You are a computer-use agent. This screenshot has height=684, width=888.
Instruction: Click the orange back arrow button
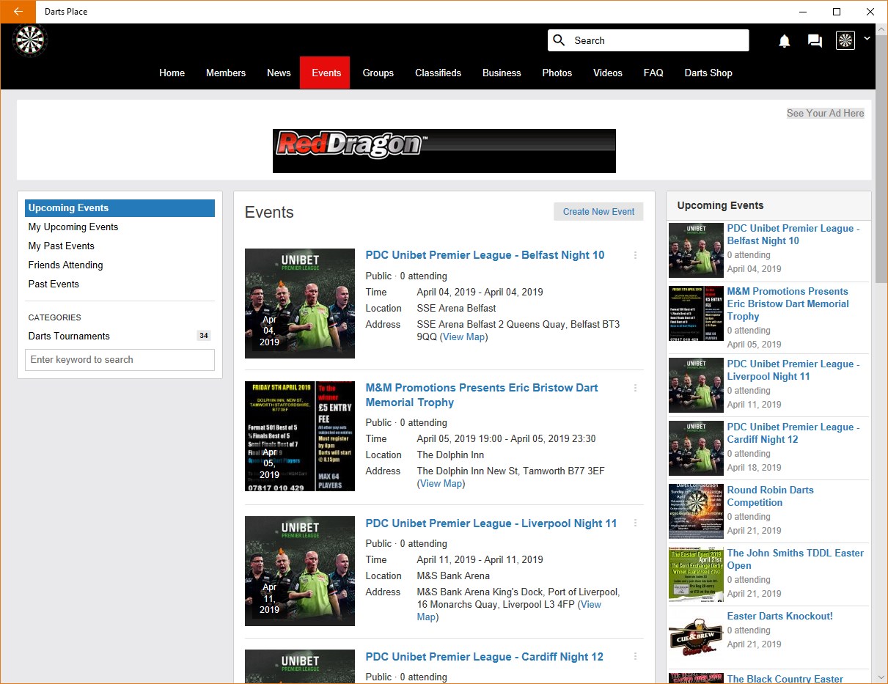pos(18,12)
